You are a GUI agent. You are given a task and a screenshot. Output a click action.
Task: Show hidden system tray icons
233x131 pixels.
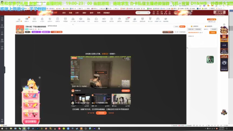[x=206, y=128]
